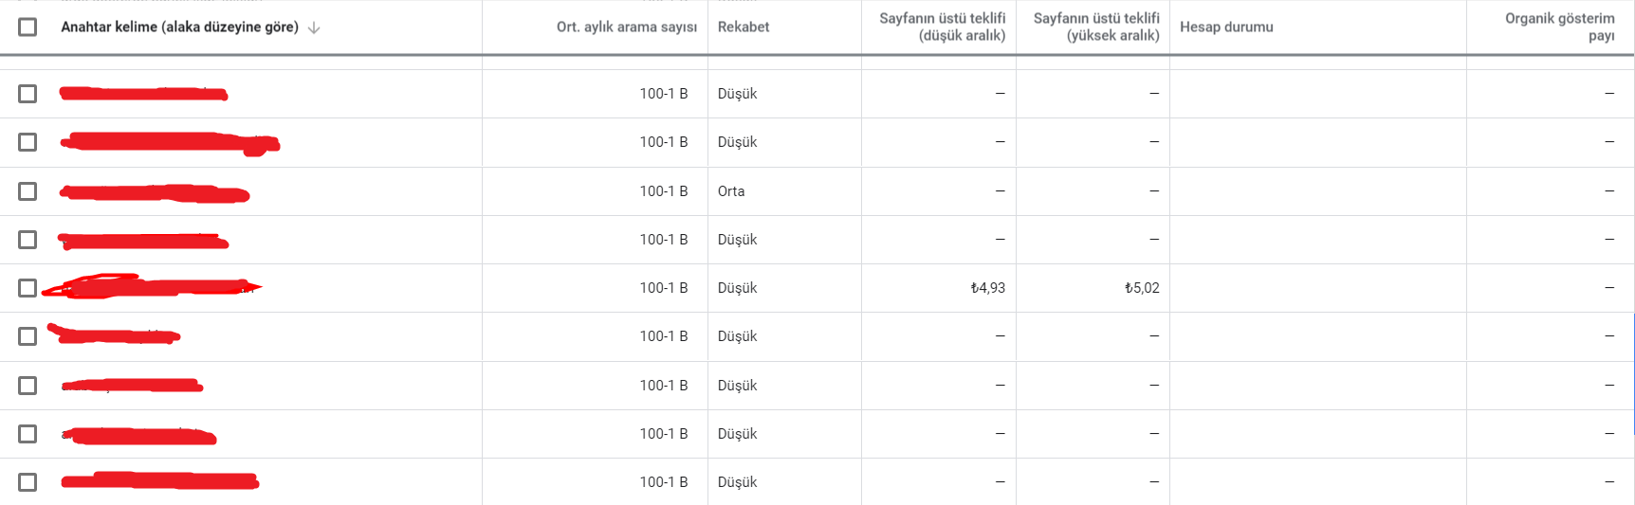The image size is (1635, 505).
Task: Check the last visible row's checkbox
Action: point(28,482)
